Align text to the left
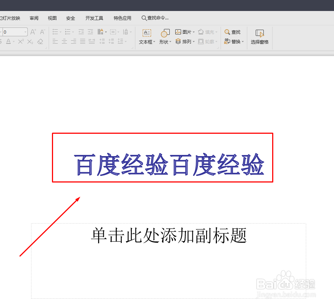Image resolution: width=334 pixels, height=306 pixels. coord(55,41)
